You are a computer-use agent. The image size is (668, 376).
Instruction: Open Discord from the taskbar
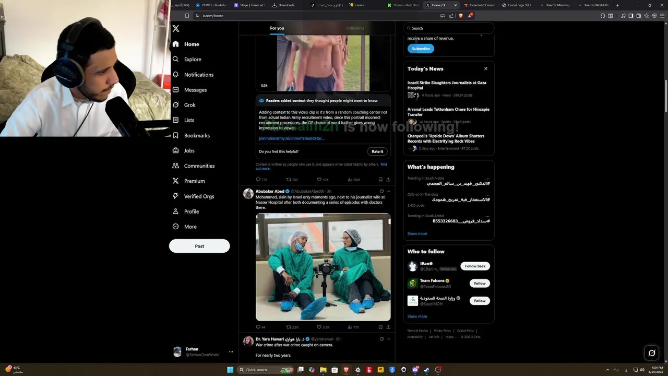(415, 370)
